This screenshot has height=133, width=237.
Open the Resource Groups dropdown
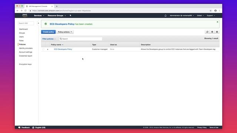click(57, 16)
